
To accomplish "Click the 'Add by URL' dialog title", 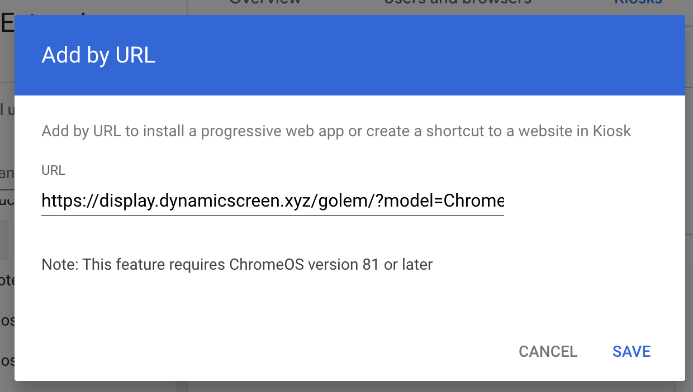I will [x=98, y=56].
